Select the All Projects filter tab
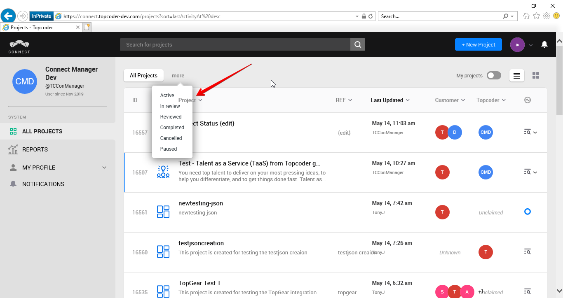The image size is (563, 298). 143,75
